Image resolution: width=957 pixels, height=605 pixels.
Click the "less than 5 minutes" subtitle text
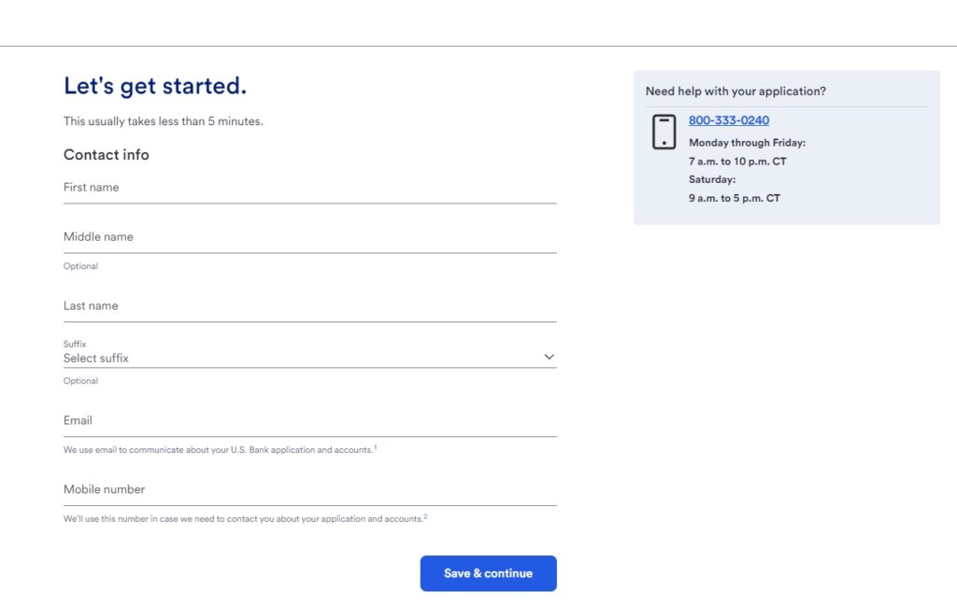click(210, 121)
